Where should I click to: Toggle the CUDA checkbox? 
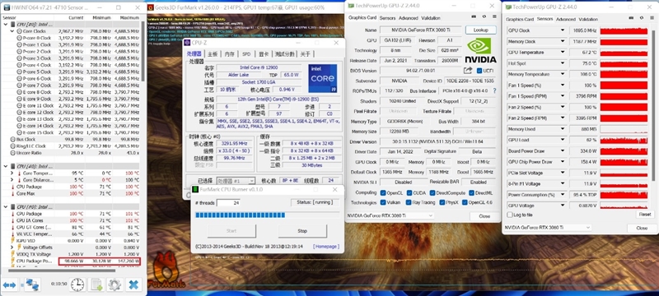(409, 193)
